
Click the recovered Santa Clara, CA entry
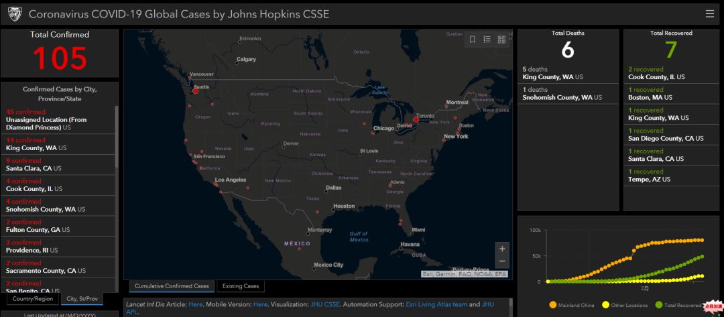tap(671, 155)
